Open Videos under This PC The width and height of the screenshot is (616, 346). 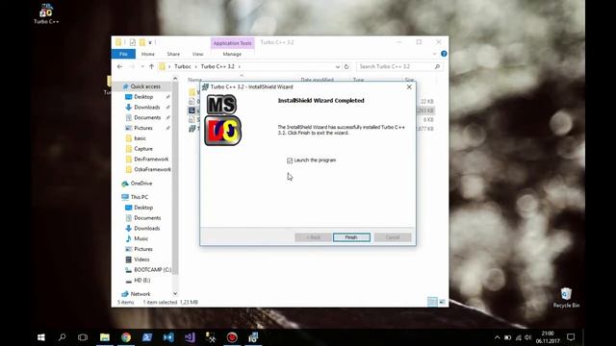pyautogui.click(x=141, y=259)
